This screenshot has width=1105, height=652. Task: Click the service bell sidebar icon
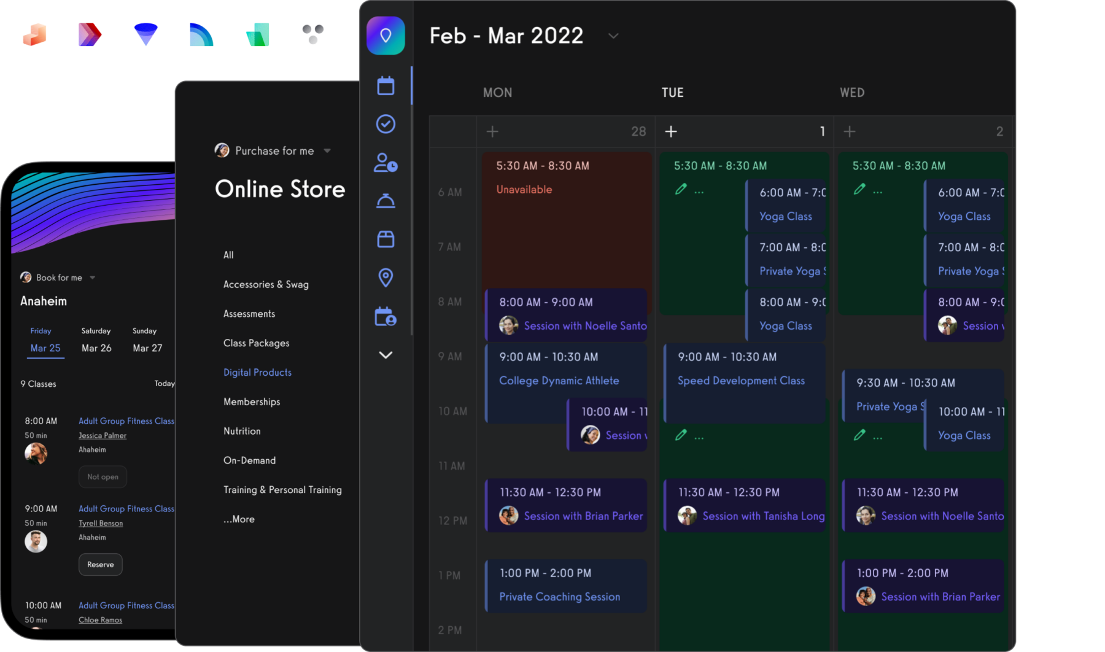(386, 201)
